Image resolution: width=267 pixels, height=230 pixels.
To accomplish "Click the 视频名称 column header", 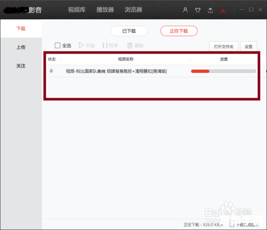I will coord(125,59).
